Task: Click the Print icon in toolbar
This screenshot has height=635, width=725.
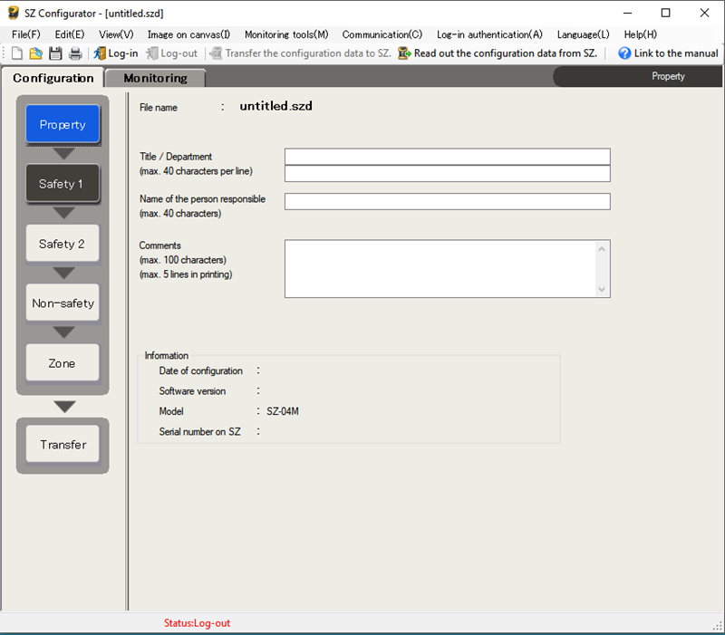Action: pos(75,53)
